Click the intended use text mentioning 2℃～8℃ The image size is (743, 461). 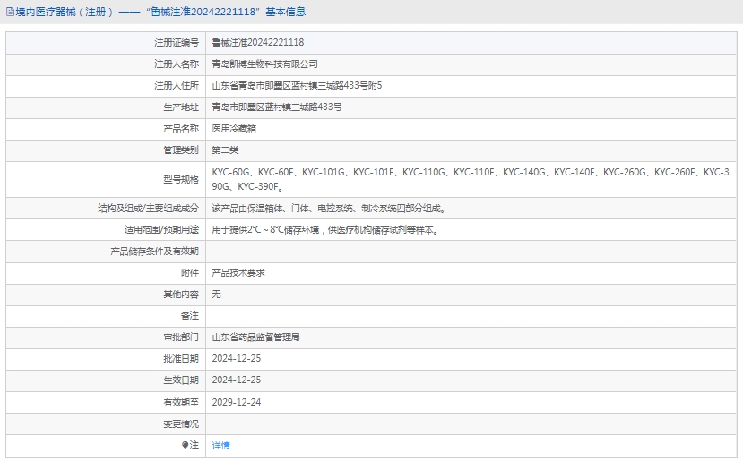coord(326,230)
